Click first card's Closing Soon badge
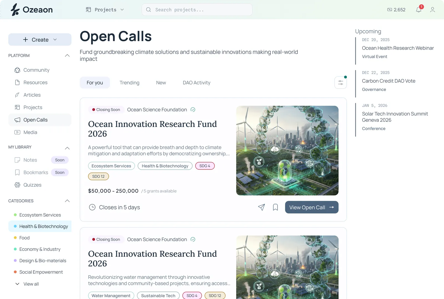 point(106,110)
